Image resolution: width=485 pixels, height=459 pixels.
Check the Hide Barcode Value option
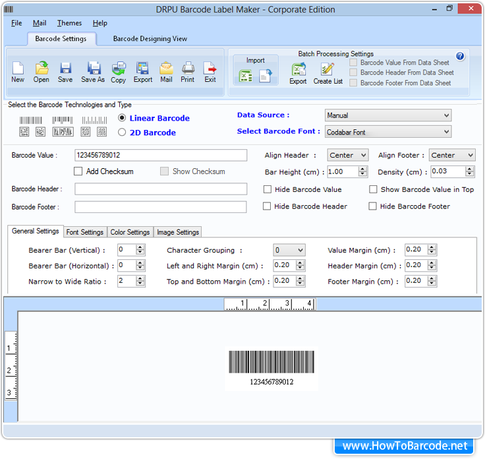(x=268, y=189)
